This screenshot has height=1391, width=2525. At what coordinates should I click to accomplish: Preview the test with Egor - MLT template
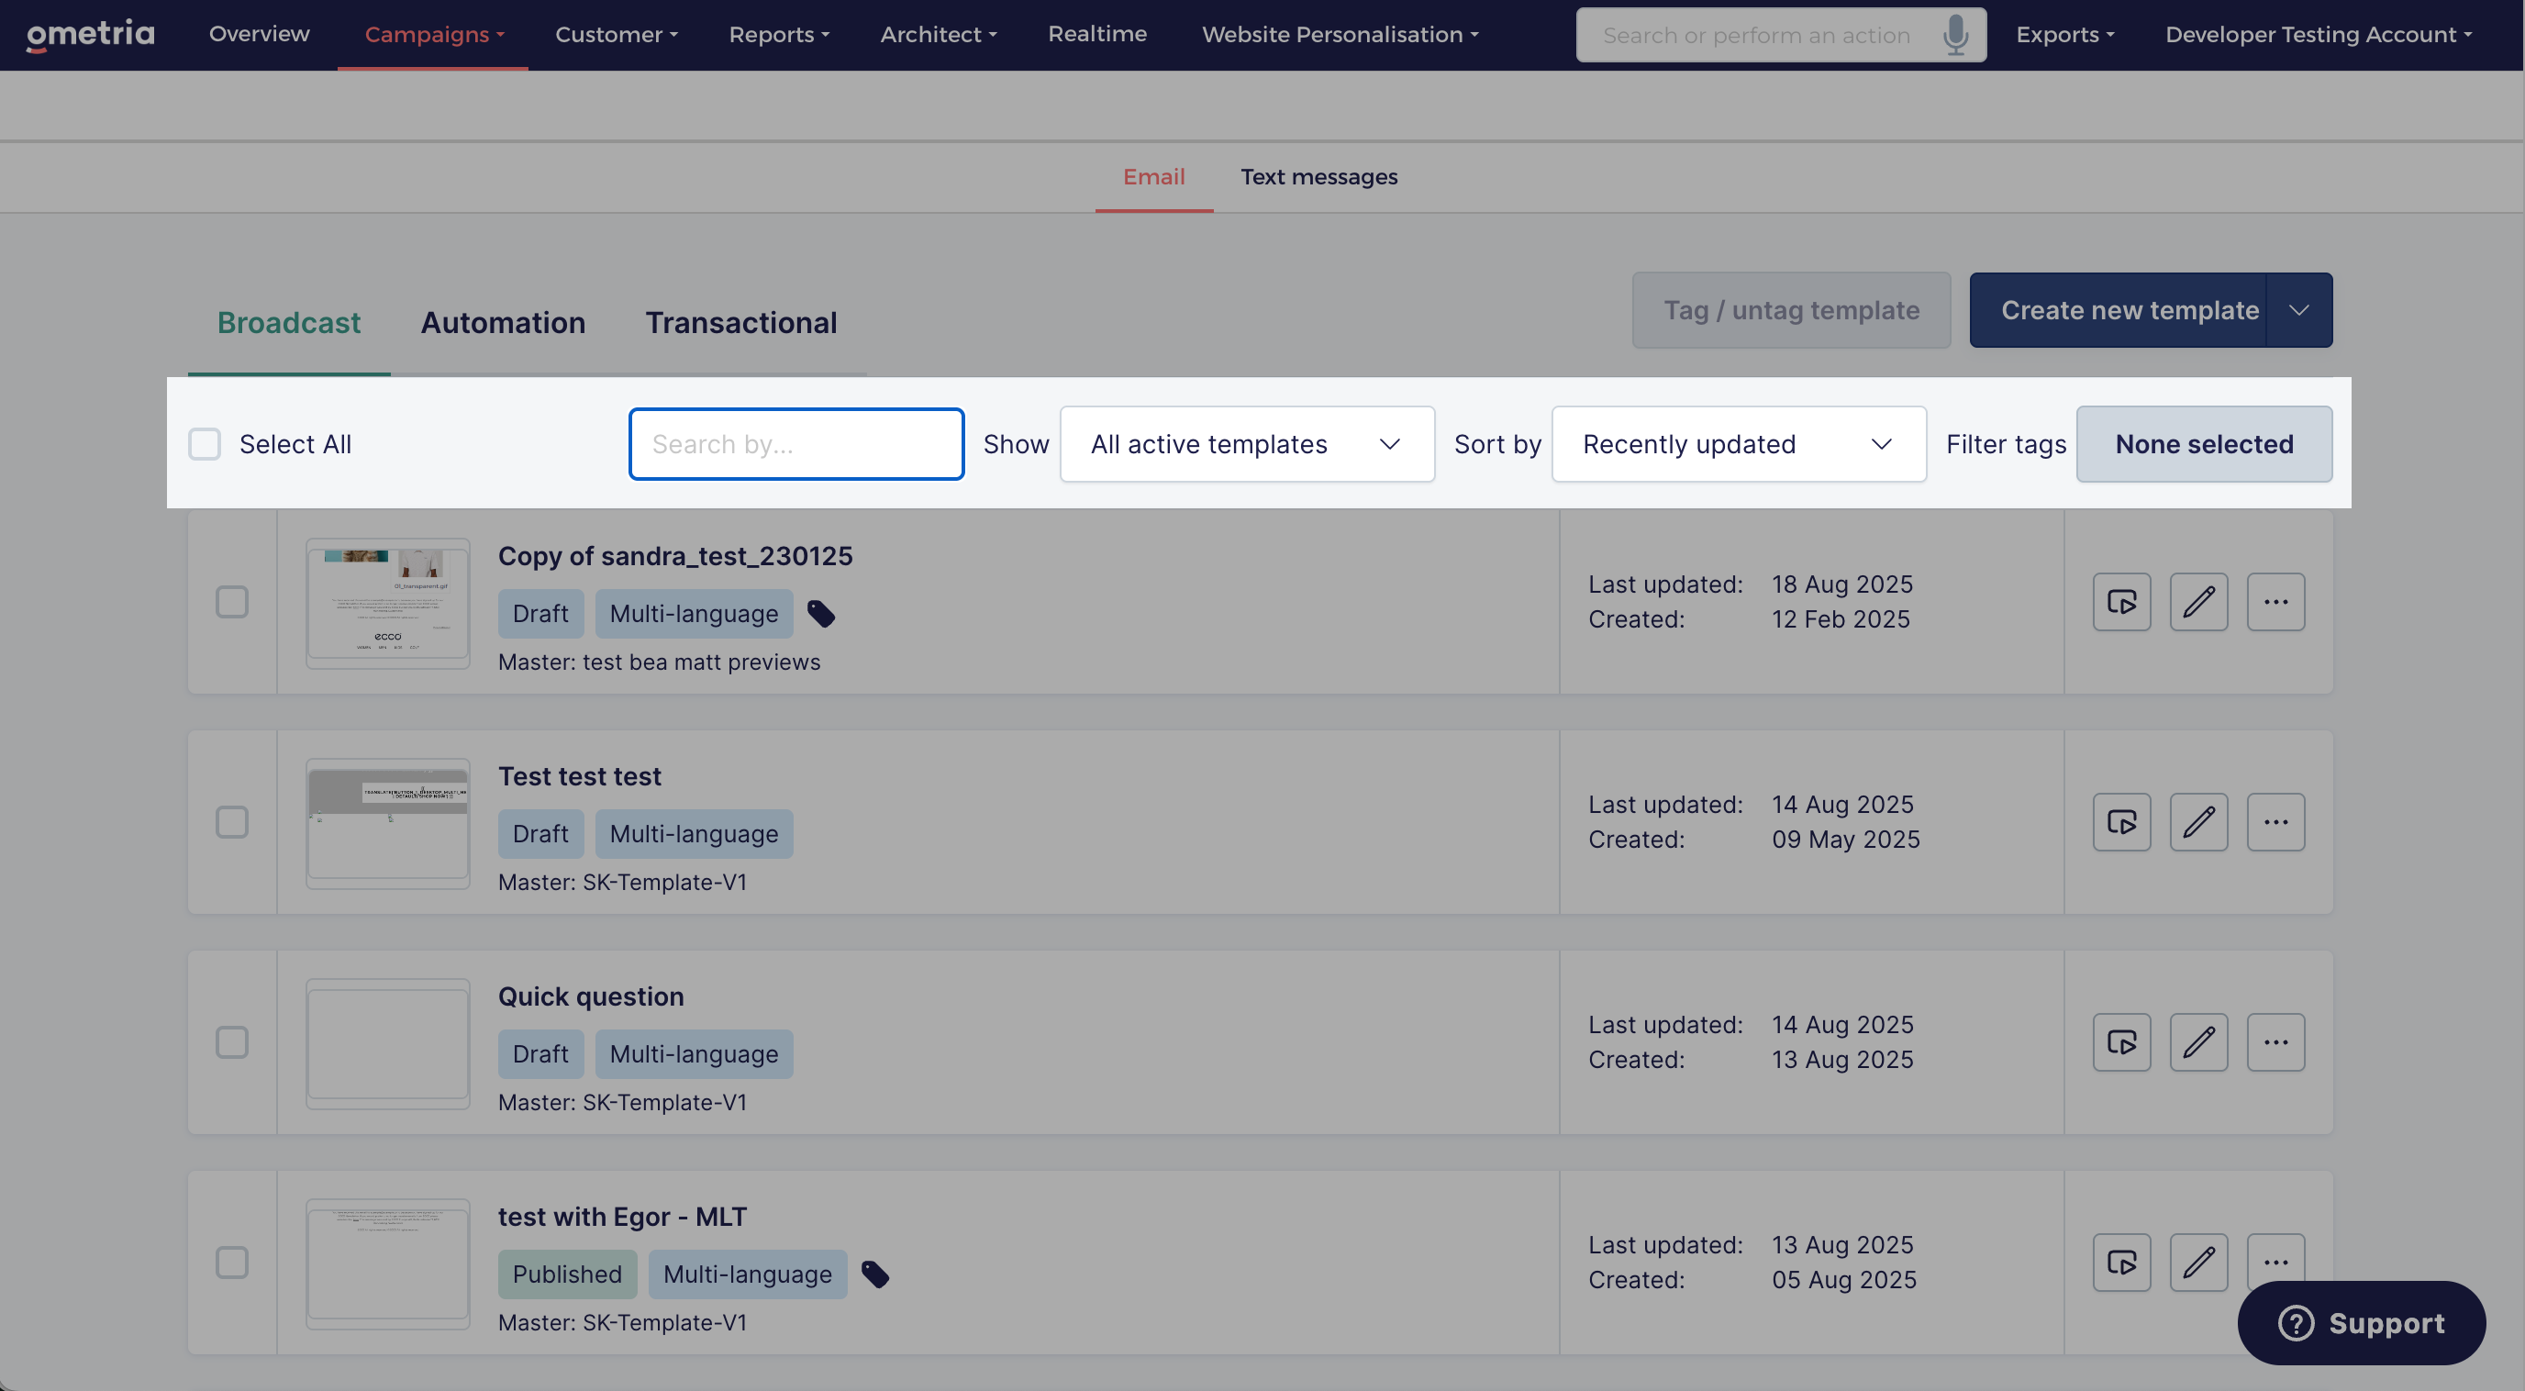pos(2121,1263)
